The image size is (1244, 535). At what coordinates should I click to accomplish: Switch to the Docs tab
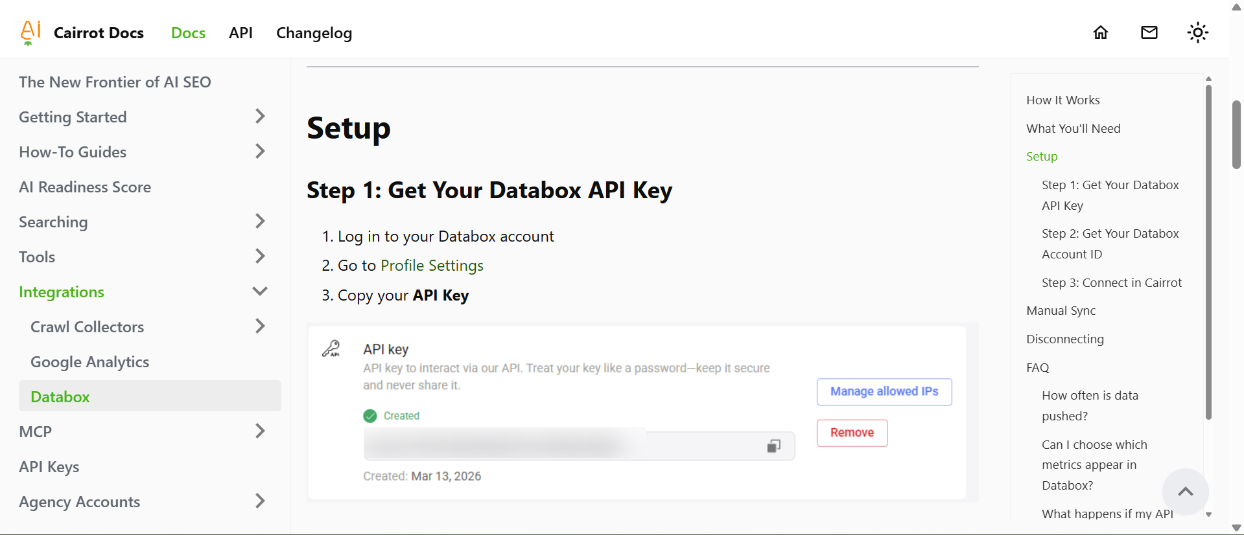coord(188,33)
